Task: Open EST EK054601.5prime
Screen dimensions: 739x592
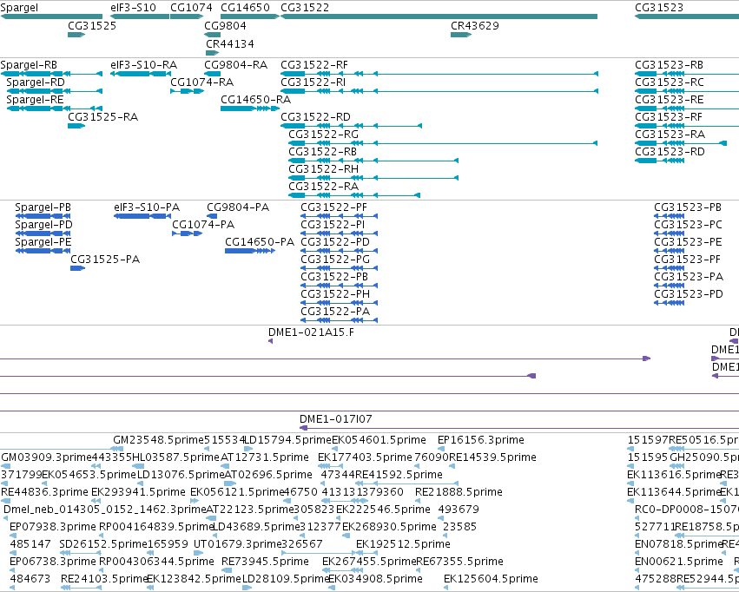Action: point(379,440)
